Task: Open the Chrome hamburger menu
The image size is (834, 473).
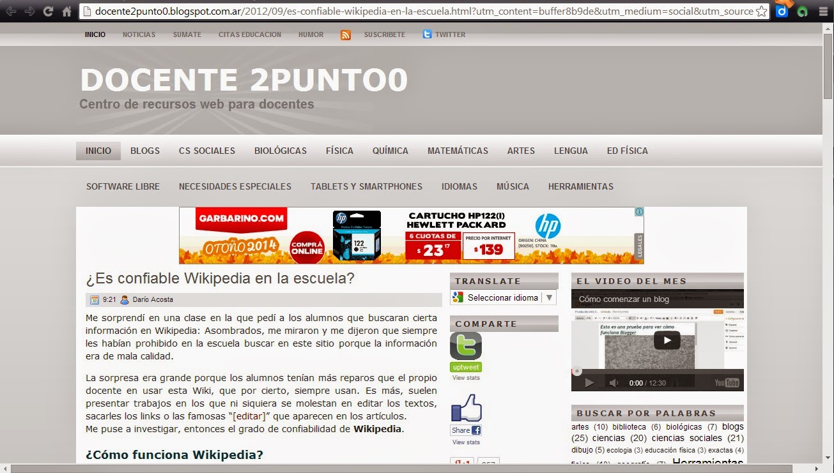Action: pos(823,11)
